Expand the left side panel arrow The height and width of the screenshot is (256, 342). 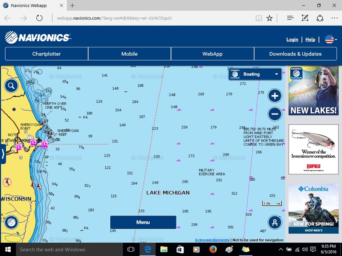(x=3, y=154)
